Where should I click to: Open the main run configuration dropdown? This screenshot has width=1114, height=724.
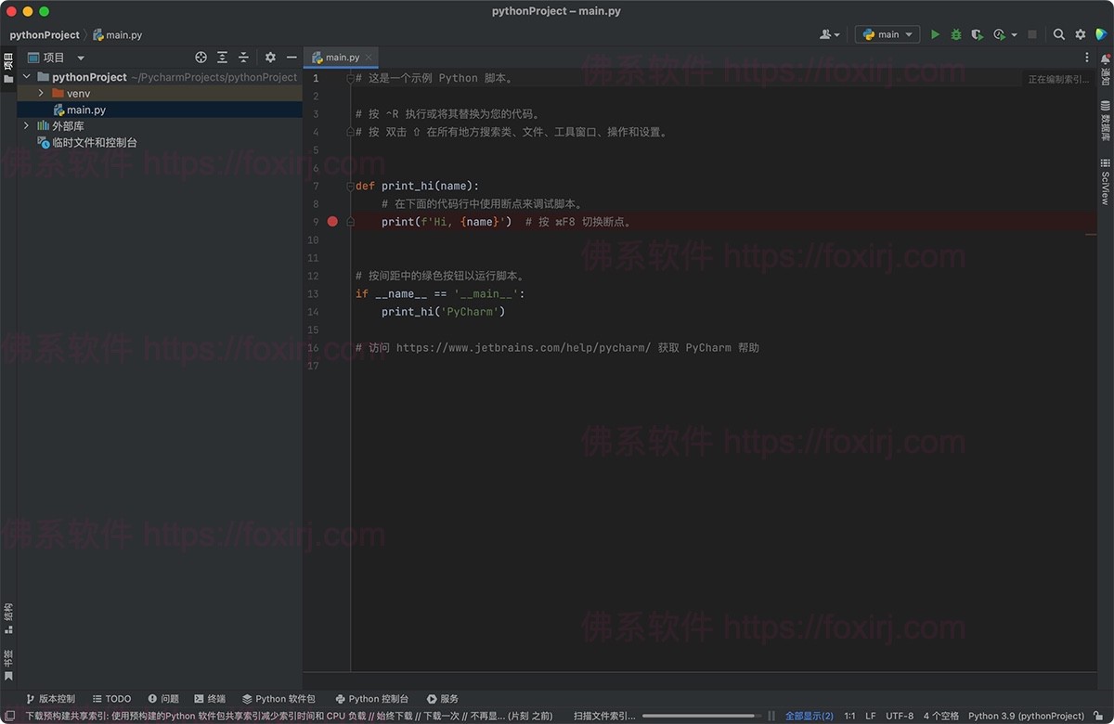[887, 34]
